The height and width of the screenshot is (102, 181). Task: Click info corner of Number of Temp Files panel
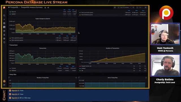click(9, 77)
